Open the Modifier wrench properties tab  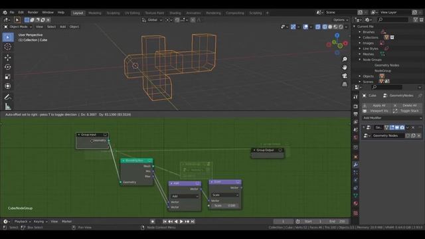tap(356, 165)
